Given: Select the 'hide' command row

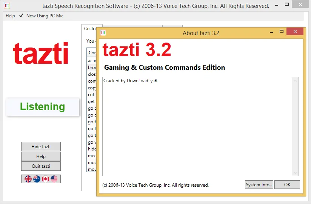Looking at the screenshot, I should 92,149.
